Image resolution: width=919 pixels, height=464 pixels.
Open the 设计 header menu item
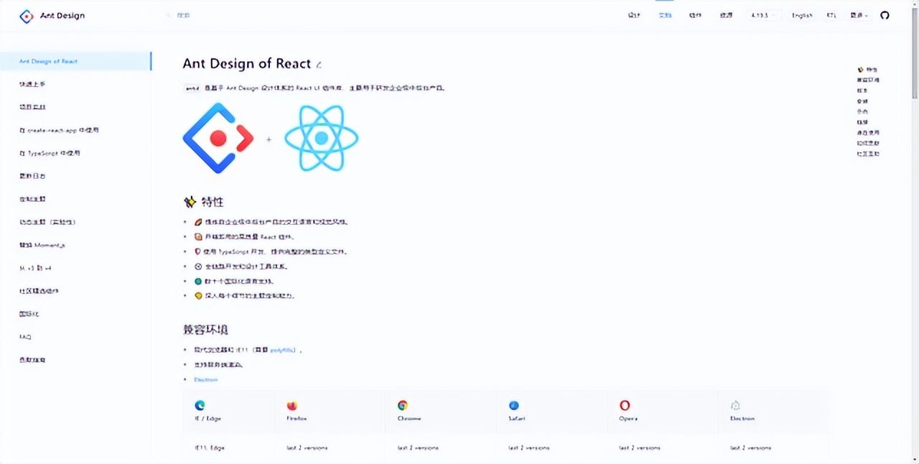click(634, 15)
